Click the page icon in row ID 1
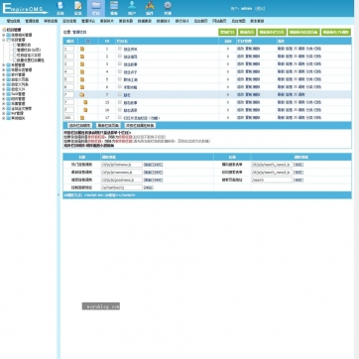The width and height of the screenshot is (359, 359). (82, 49)
